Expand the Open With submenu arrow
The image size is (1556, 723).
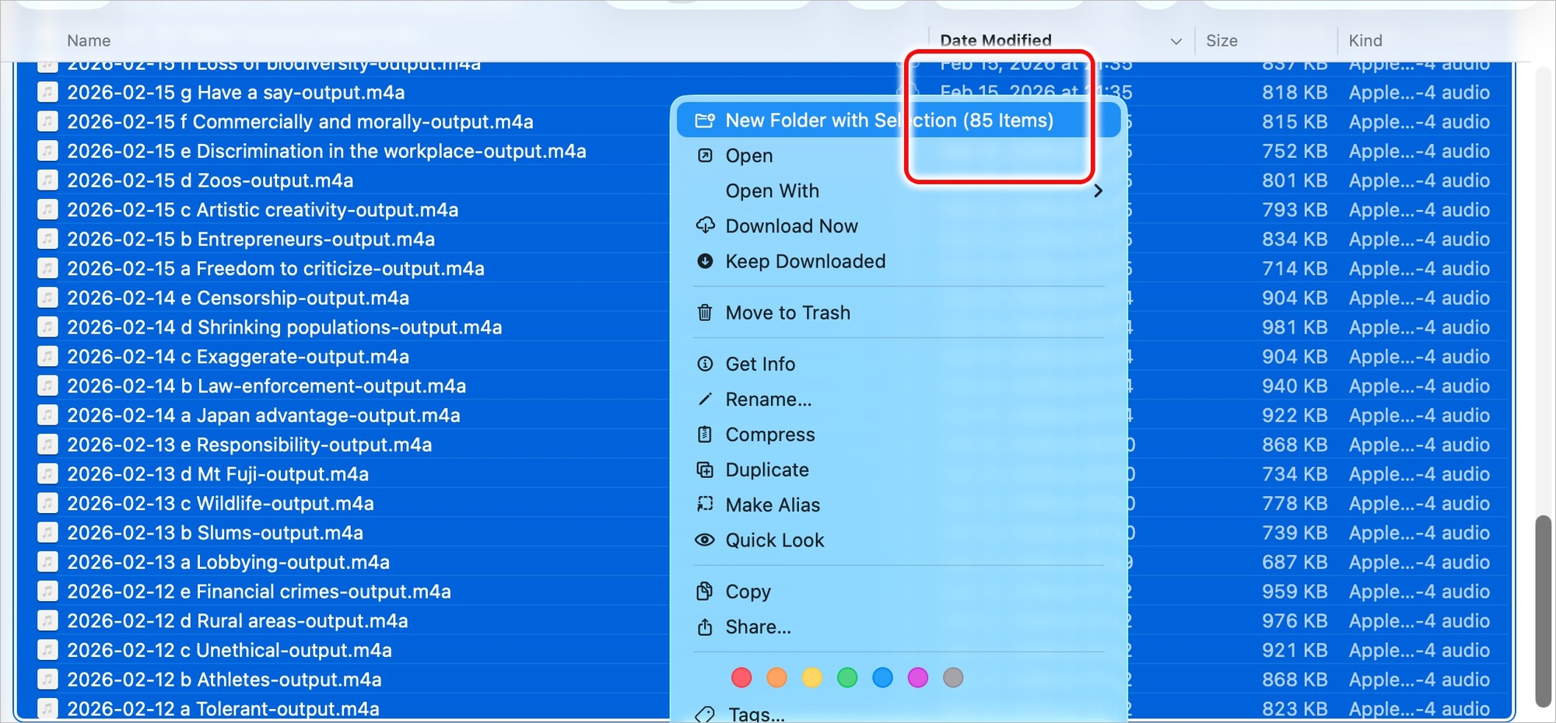1098,190
